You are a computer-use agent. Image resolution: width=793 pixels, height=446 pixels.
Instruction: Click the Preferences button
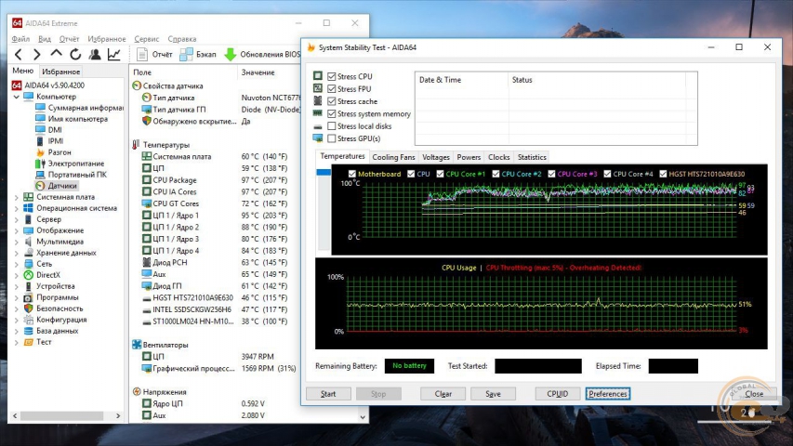pos(608,394)
